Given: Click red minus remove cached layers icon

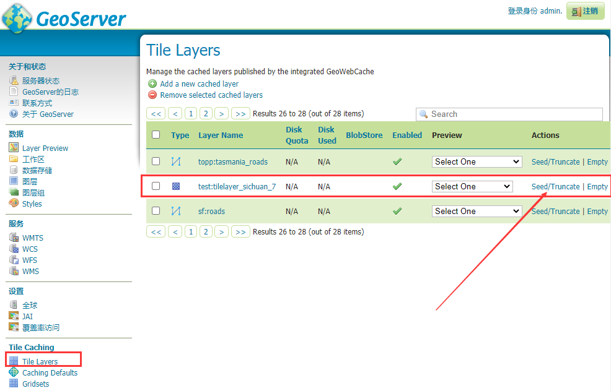Looking at the screenshot, I should 152,95.
